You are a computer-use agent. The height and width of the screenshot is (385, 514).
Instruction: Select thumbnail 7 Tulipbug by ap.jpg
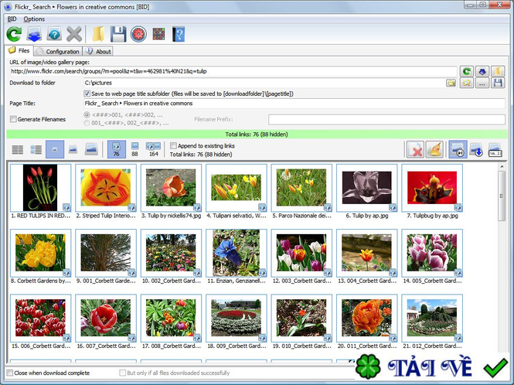(432, 188)
